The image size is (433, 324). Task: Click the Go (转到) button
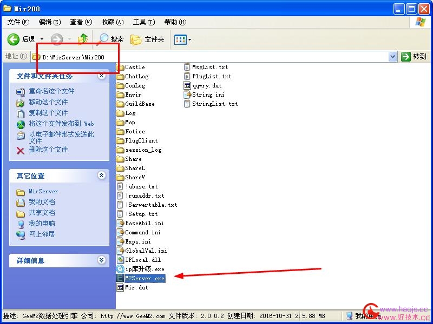(x=414, y=57)
